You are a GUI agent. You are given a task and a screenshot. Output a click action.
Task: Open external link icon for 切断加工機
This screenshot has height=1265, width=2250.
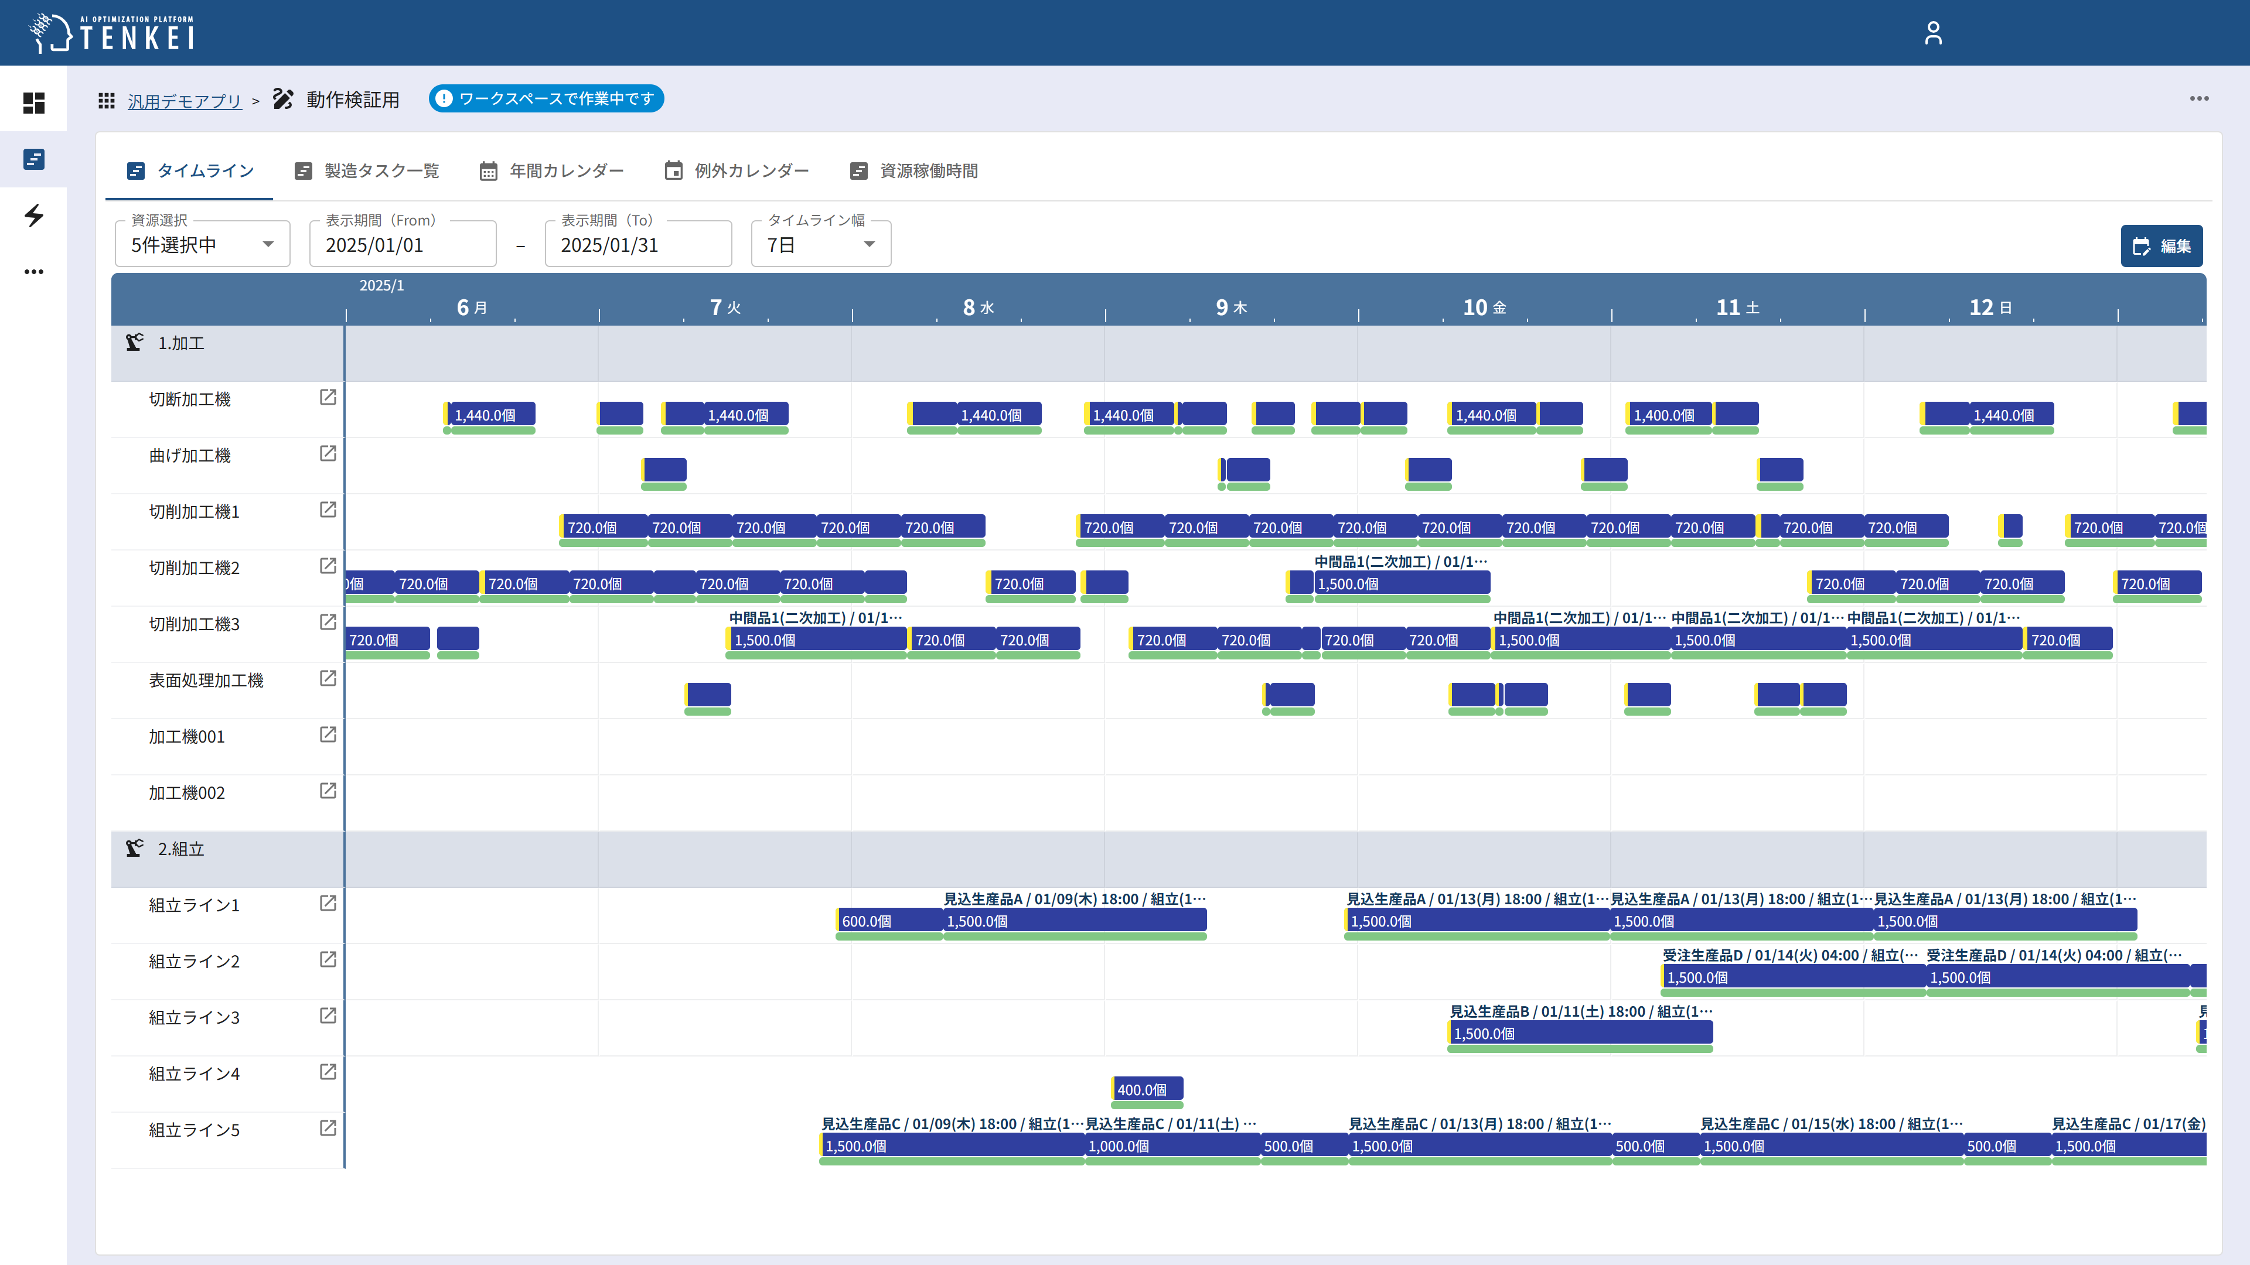[x=328, y=397]
